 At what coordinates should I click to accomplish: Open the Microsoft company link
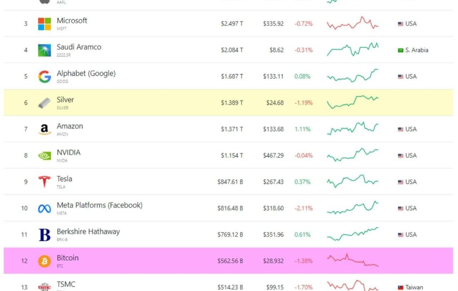(72, 21)
